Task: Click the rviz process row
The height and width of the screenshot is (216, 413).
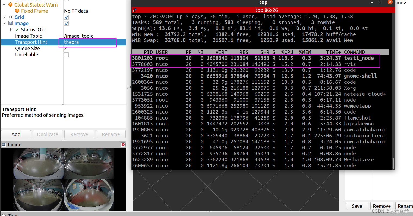Action: pyautogui.click(x=260, y=64)
